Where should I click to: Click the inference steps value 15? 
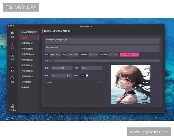point(91,54)
